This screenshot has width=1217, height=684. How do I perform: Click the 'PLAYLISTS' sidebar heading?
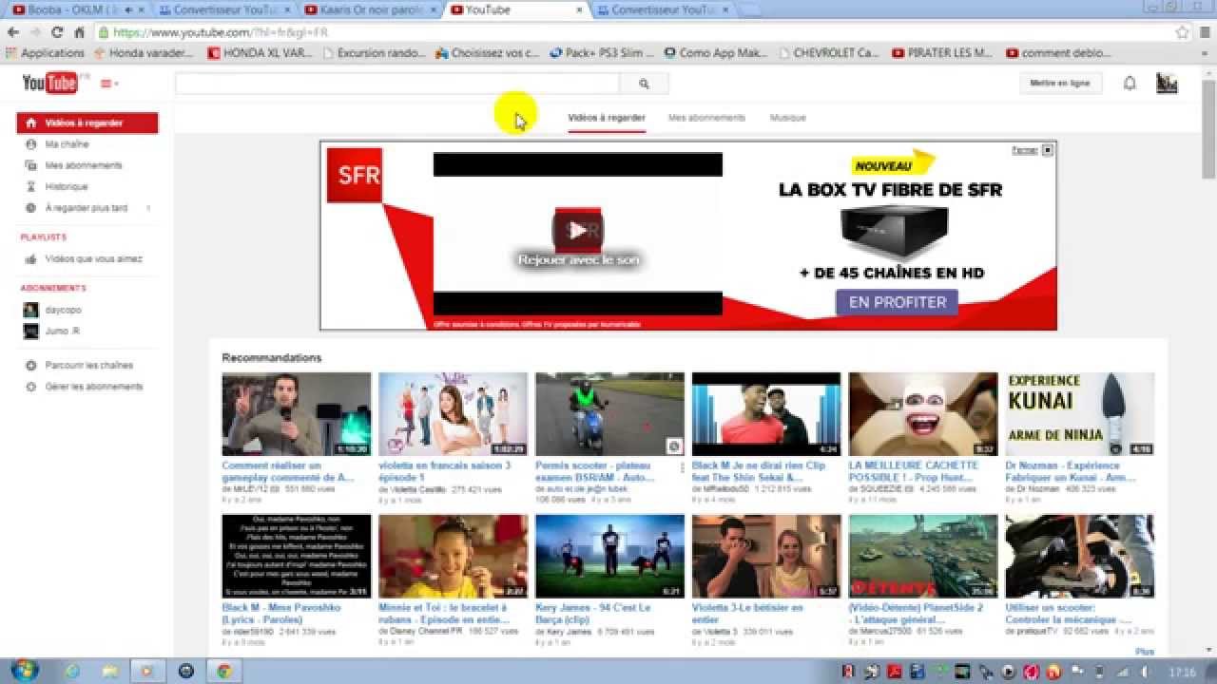[x=44, y=237]
